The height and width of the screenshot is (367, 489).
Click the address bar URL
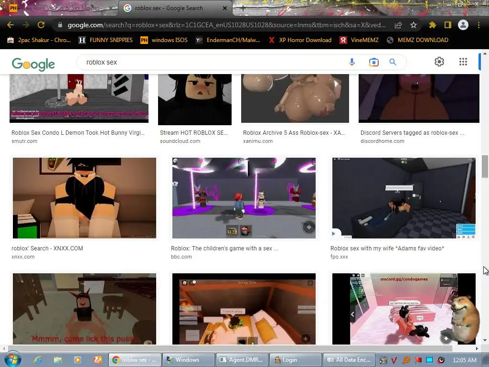226,25
